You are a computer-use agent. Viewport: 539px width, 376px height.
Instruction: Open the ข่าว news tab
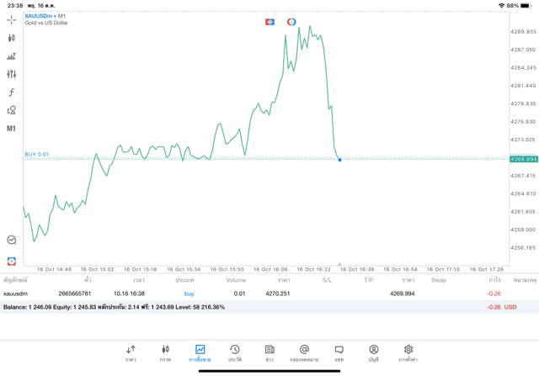pos(269,352)
